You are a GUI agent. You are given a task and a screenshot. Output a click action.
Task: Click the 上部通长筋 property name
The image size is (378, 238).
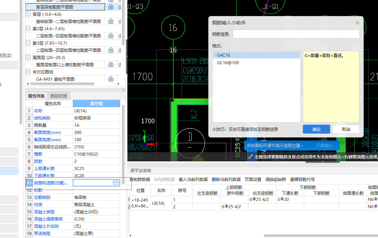[x=44, y=168]
